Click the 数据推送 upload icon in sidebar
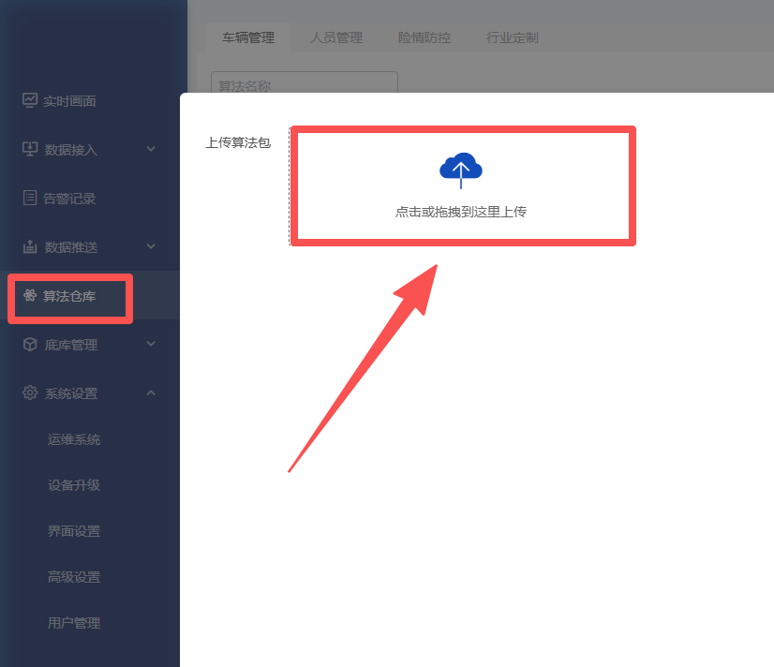The image size is (774, 667). 30,246
